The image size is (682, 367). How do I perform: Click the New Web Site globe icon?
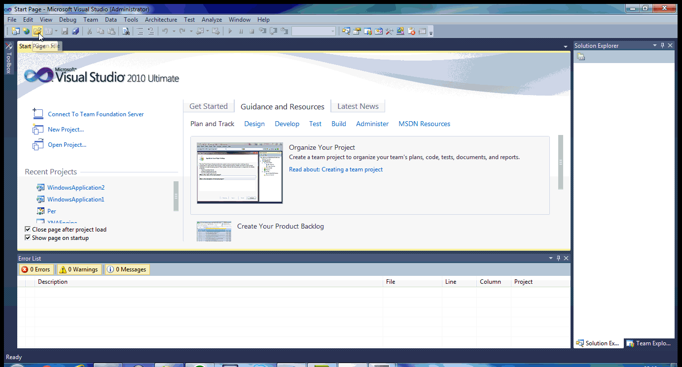[26, 31]
